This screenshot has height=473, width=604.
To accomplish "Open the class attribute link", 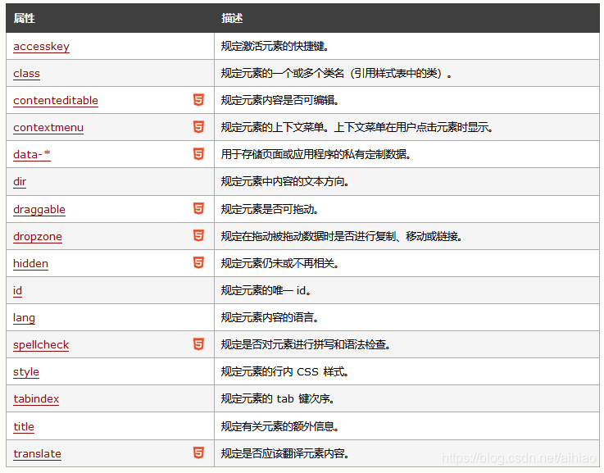I will 26,73.
